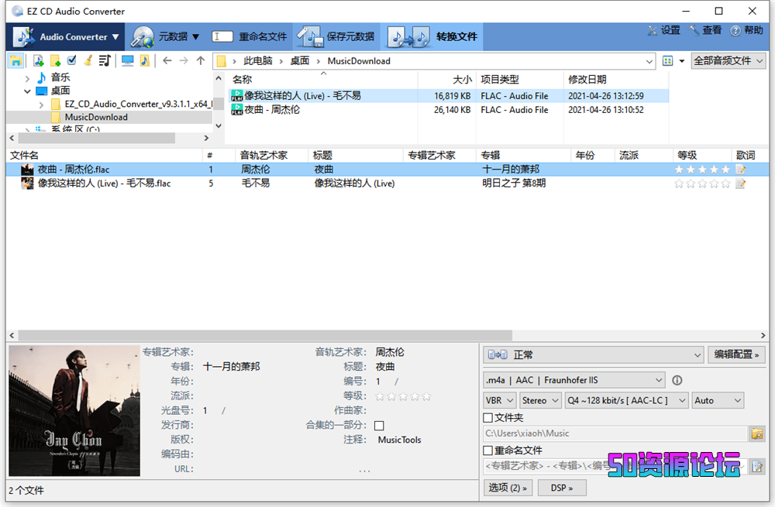Viewport: 775px width, 507px height.
Task: Click the broom clear-list icon
Action: [88, 60]
